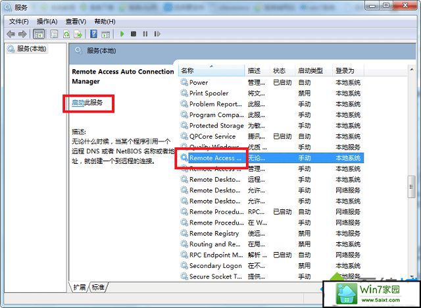The width and height of the screenshot is (421, 308).
Task: Click the blue Help question mark icon
Action: (x=93, y=34)
